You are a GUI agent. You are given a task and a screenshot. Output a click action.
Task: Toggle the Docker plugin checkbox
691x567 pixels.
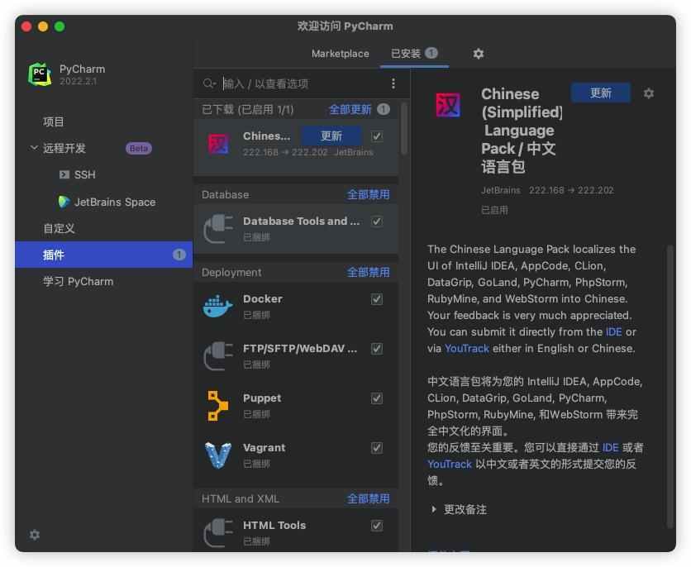[x=377, y=299]
